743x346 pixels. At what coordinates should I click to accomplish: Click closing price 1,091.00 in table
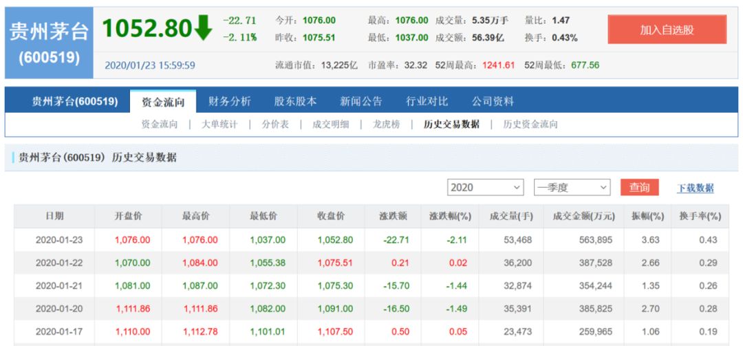[335, 309]
